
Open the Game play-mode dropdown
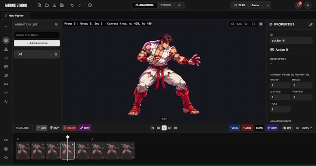click(x=260, y=5)
